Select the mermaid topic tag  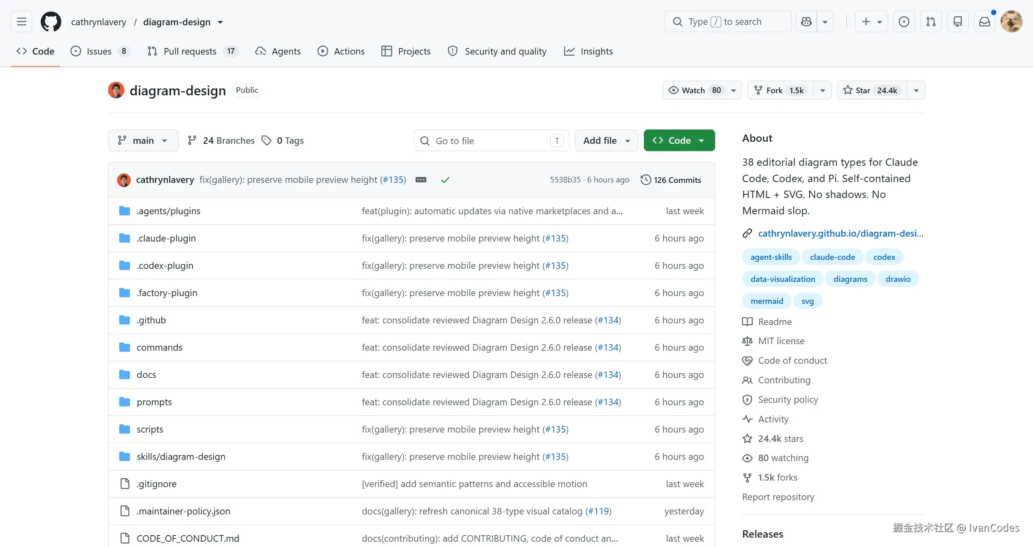pos(767,301)
